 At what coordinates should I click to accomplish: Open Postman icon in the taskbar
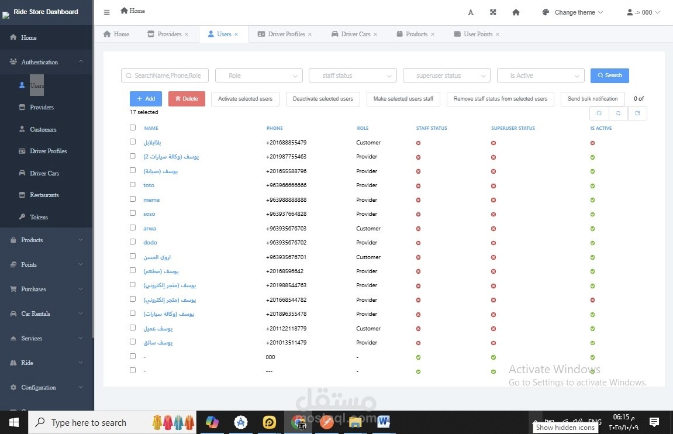(x=327, y=422)
